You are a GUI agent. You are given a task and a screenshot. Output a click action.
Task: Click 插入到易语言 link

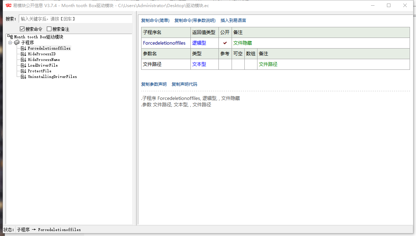[x=233, y=21]
